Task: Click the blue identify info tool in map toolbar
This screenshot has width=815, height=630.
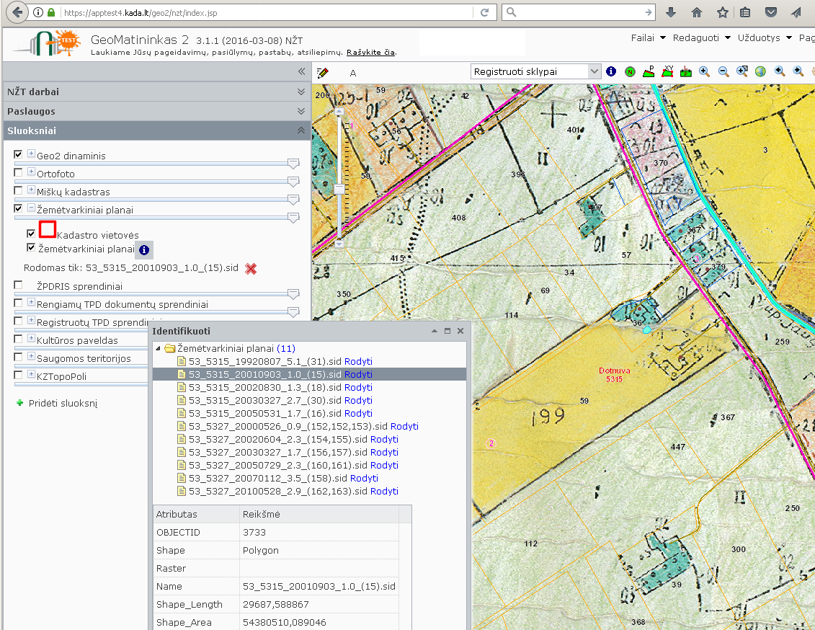Action: coord(611,72)
